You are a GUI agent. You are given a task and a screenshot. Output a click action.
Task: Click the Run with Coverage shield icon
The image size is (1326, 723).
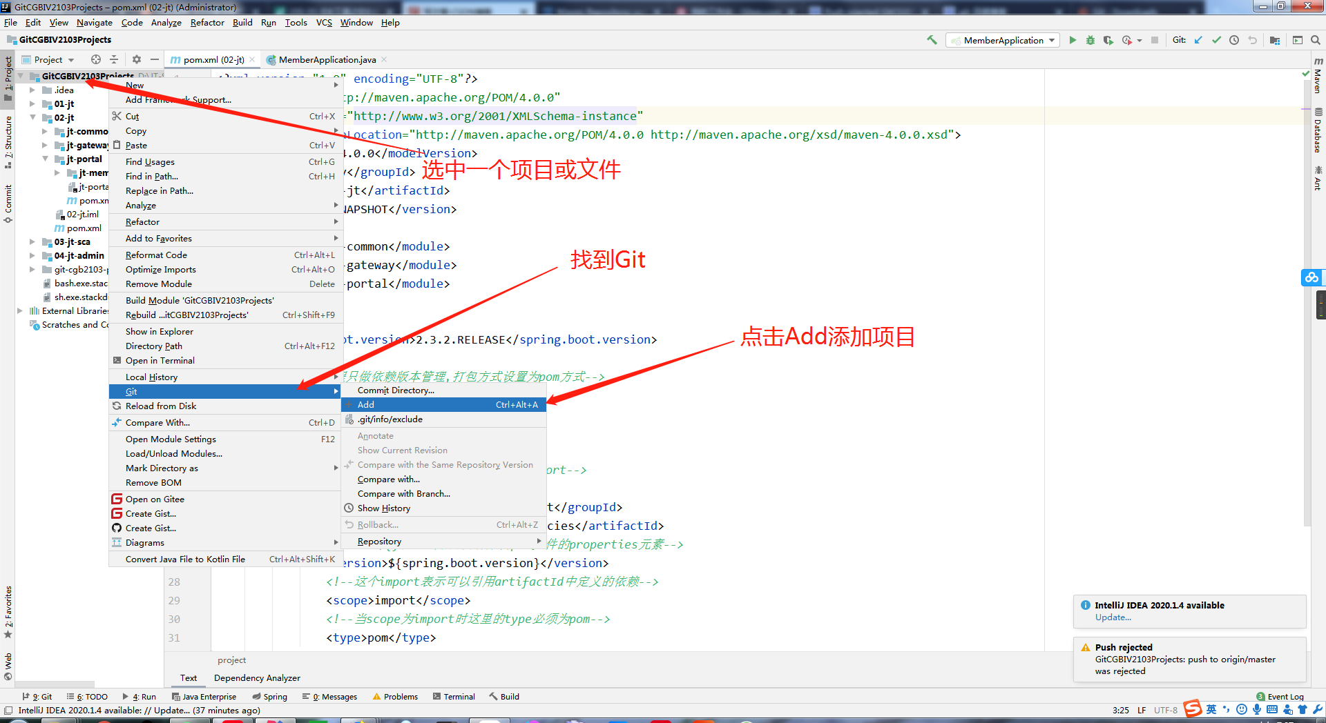1108,40
